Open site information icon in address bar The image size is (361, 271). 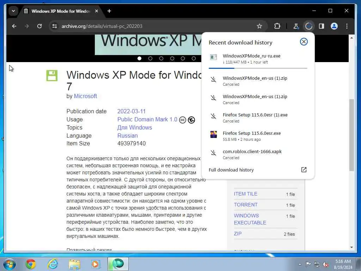click(55, 26)
